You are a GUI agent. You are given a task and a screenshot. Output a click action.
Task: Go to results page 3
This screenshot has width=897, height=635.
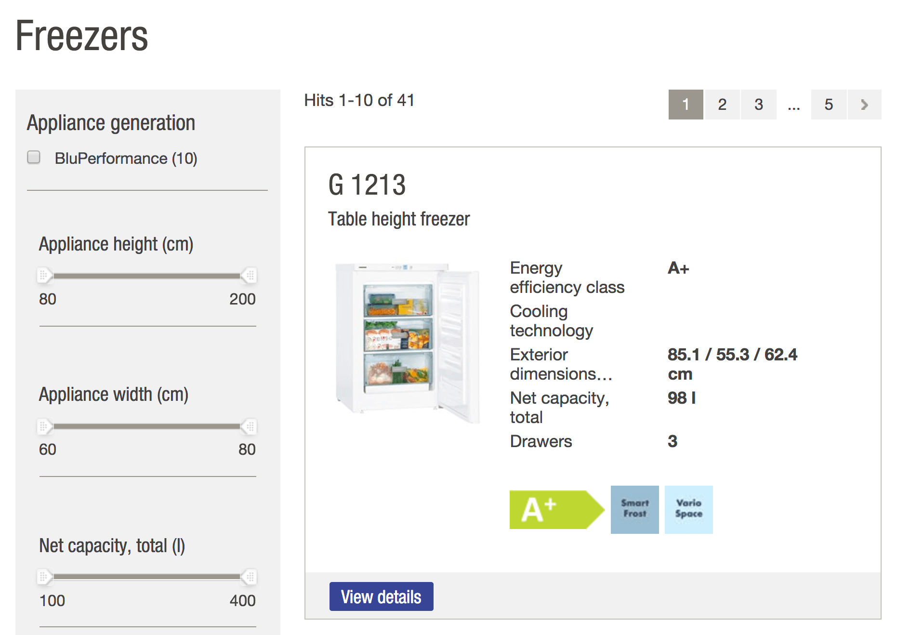click(x=758, y=105)
